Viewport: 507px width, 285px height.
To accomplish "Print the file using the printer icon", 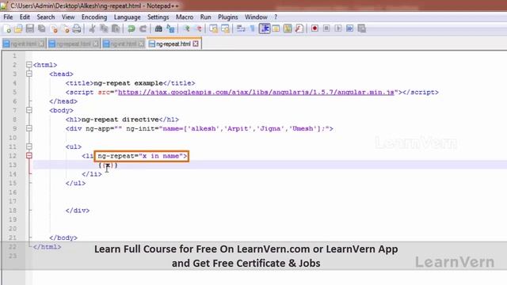I will pos(77,28).
